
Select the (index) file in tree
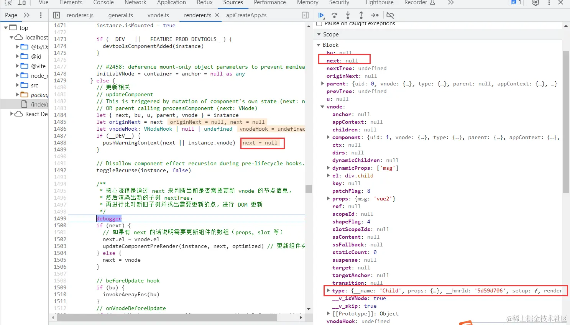(39, 104)
